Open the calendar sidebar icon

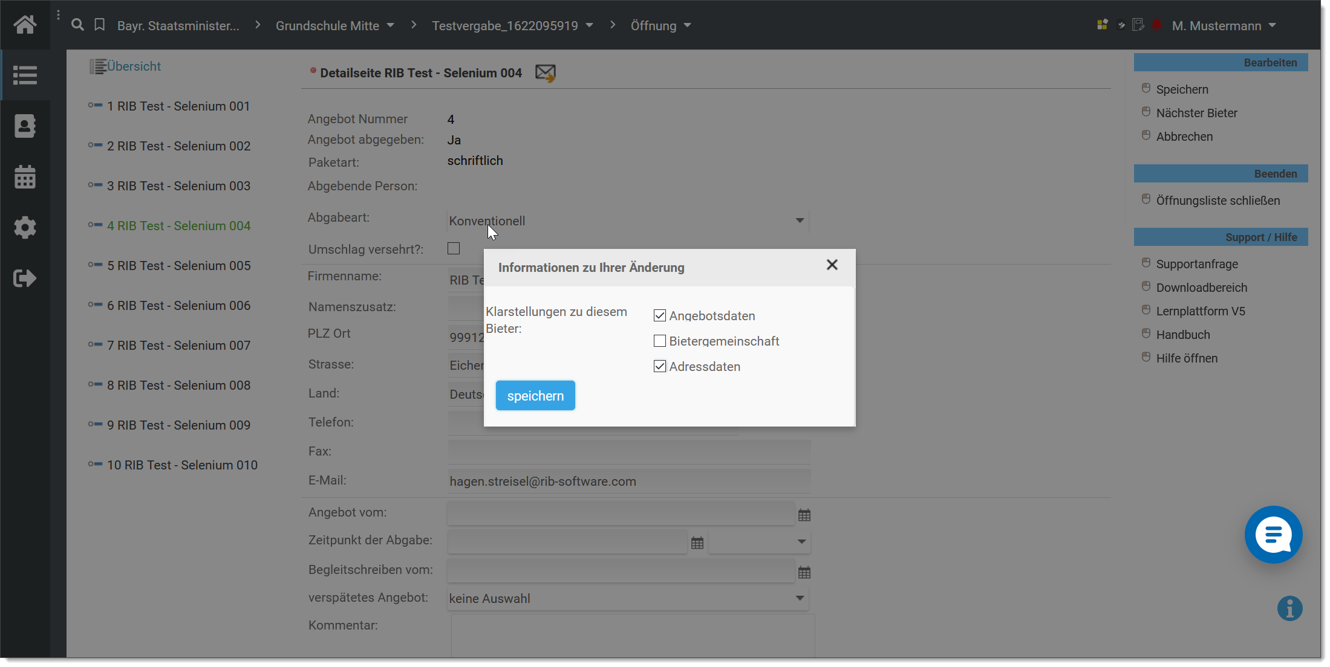pyautogui.click(x=25, y=177)
